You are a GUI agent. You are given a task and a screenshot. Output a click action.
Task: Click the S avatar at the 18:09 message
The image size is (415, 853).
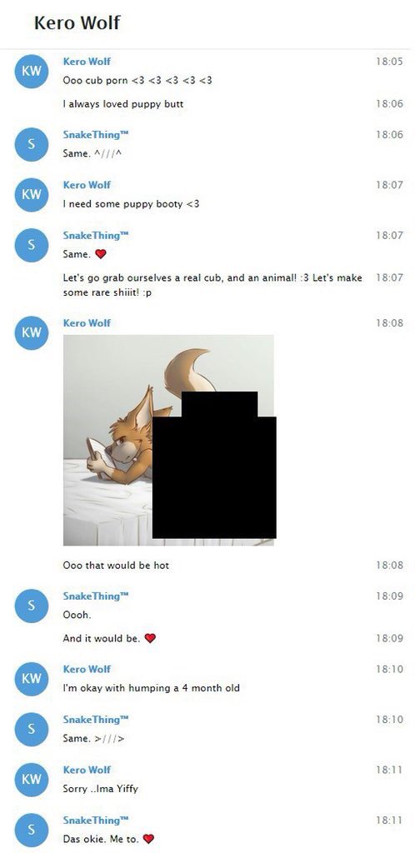point(31,606)
